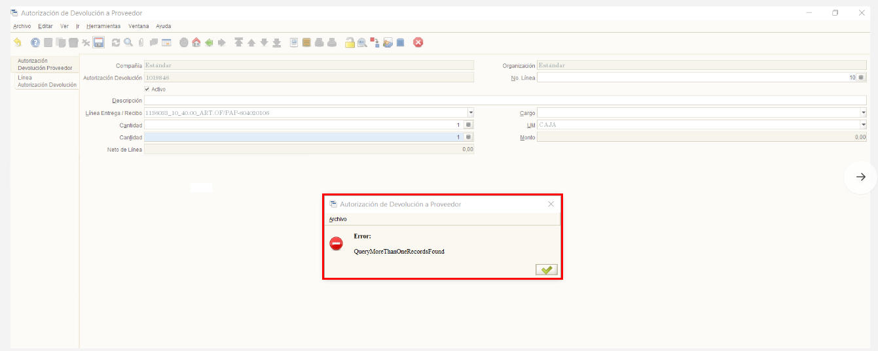Image resolution: width=878 pixels, height=351 pixels.
Task: Open the Ir menu
Action: pos(78,26)
